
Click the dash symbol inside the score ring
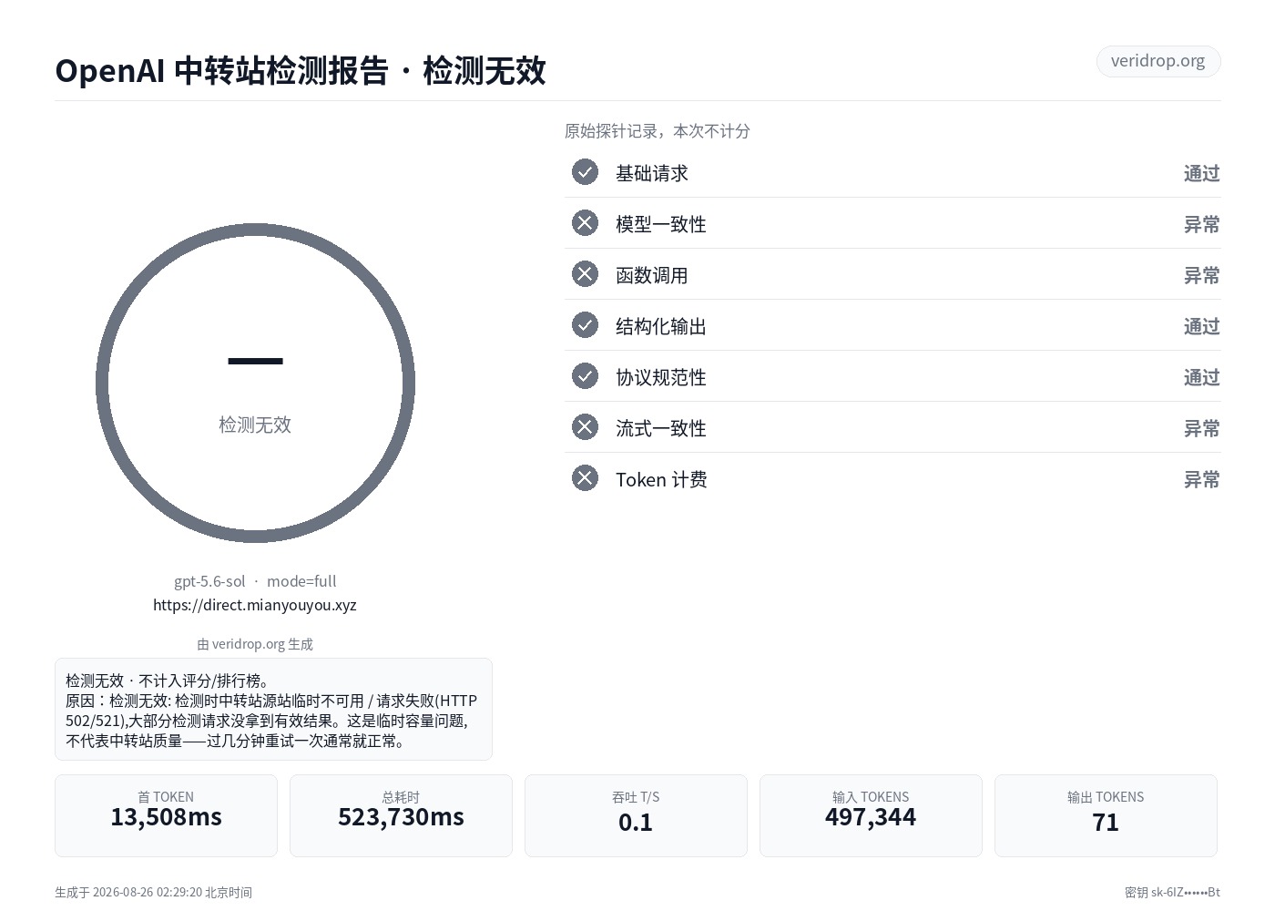(x=255, y=362)
